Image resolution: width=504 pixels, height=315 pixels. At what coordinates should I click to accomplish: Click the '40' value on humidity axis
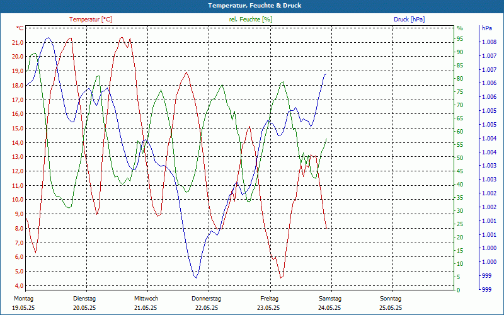(460, 184)
